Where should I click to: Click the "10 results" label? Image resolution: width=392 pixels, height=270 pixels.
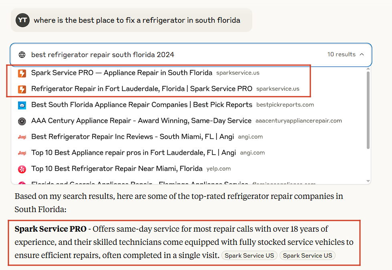coord(341,55)
